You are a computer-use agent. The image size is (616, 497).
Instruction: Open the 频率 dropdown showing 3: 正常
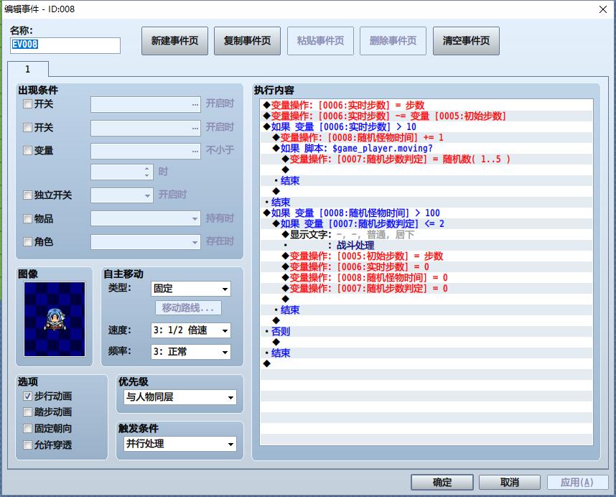[x=190, y=352]
